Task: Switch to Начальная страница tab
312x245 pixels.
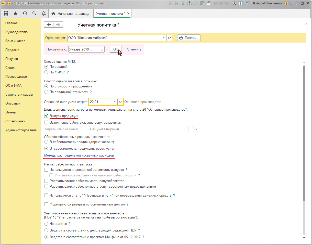Action: coord(71,14)
